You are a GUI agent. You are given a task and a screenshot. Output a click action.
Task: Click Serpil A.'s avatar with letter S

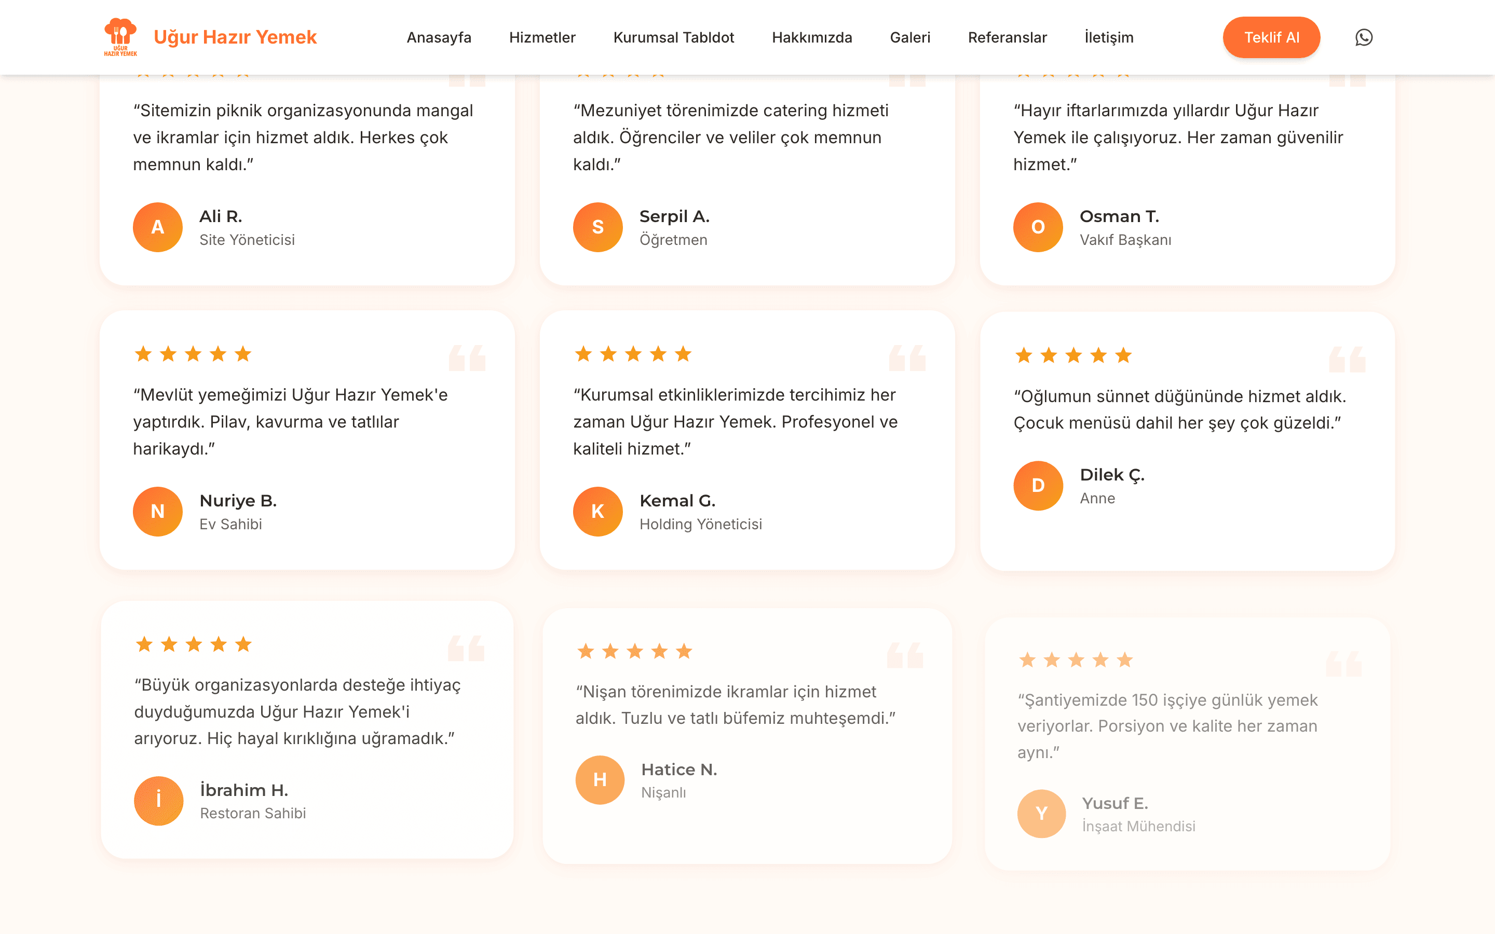tap(597, 227)
